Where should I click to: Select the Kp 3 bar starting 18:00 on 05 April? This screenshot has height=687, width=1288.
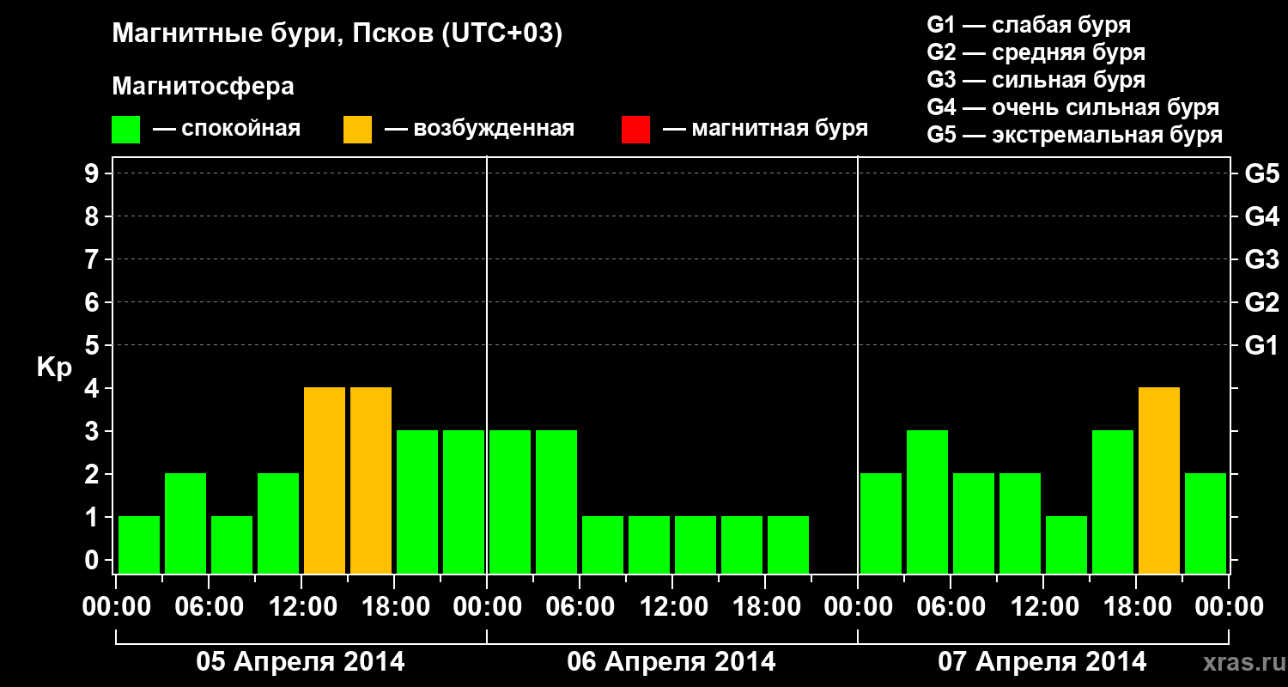[x=417, y=502]
